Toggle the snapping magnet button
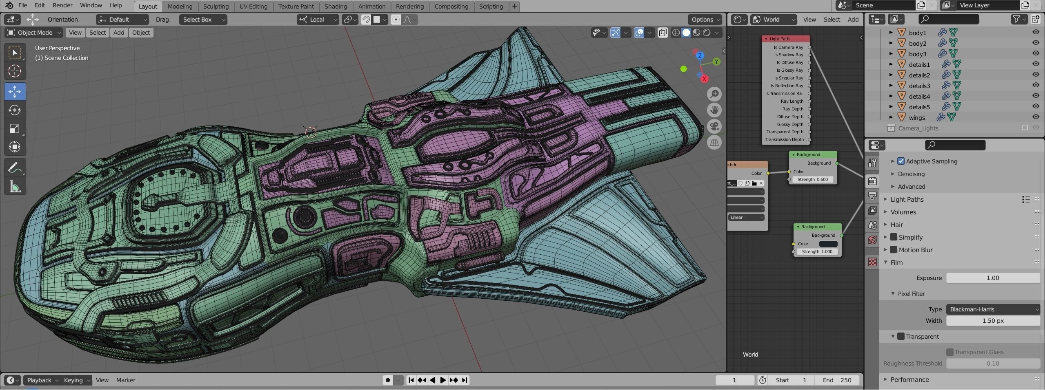The height and width of the screenshot is (390, 1045). pyautogui.click(x=366, y=20)
